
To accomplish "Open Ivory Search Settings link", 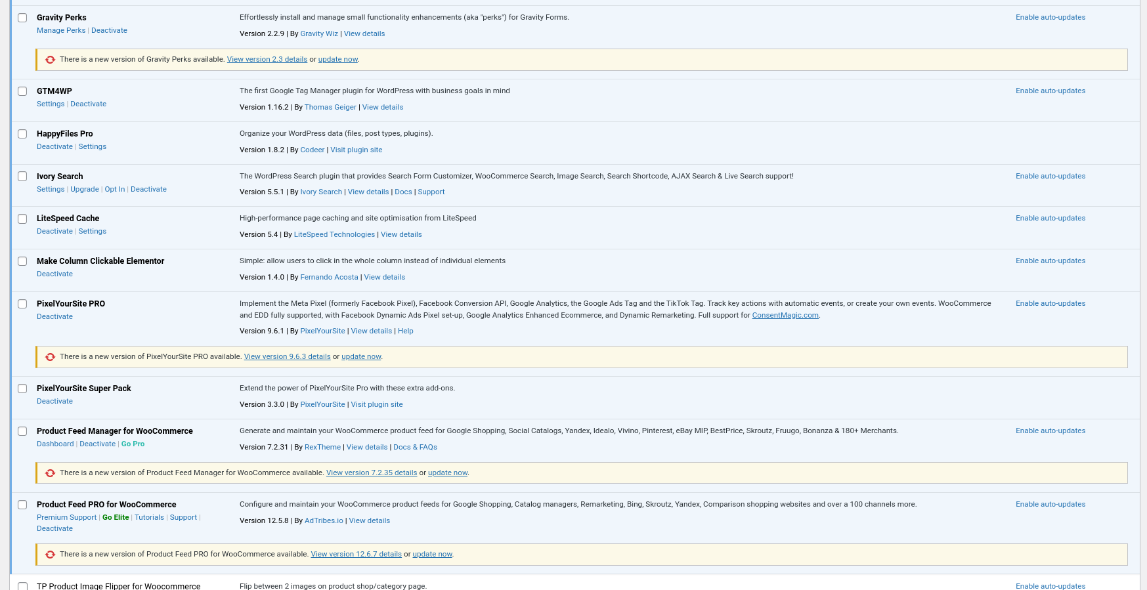I will 51,190.
